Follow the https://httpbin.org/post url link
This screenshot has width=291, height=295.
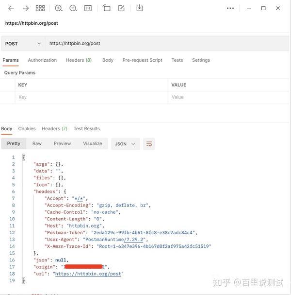tap(88, 274)
